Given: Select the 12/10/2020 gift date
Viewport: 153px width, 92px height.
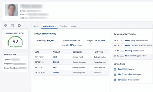Looking at the screenshot, I should pyautogui.click(x=40, y=73).
